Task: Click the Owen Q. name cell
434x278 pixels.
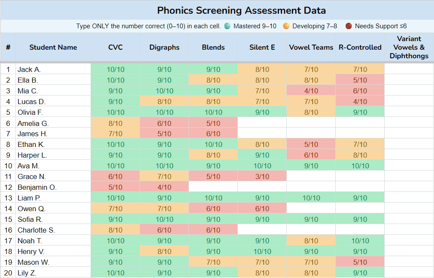Action: pyautogui.click(x=53, y=209)
